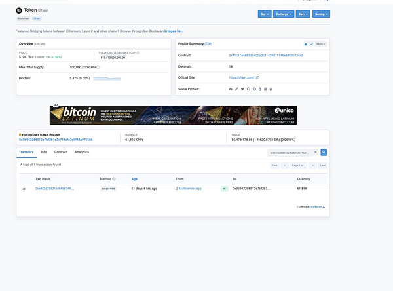393x291 pixels.
Task: Open the CoinGecko social icon
Action: 271,89
